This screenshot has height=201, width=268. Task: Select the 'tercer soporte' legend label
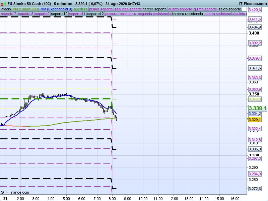tap(155, 9)
